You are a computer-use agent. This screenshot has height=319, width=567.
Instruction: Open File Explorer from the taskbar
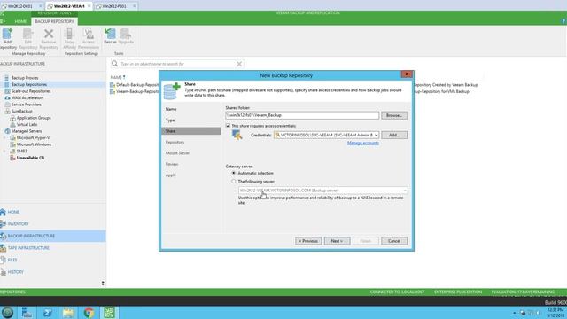(68, 313)
